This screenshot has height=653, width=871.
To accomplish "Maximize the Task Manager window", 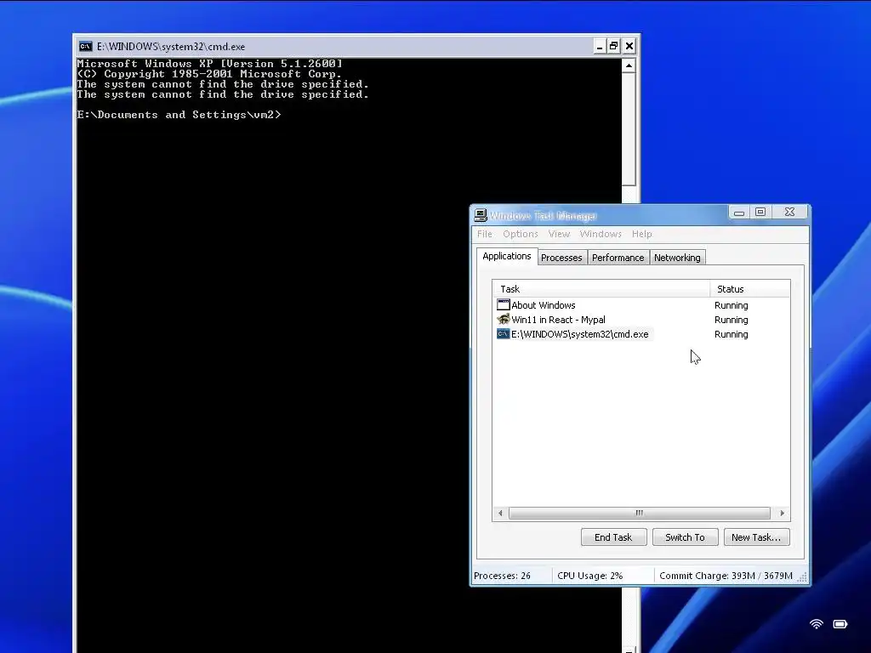I will [760, 212].
